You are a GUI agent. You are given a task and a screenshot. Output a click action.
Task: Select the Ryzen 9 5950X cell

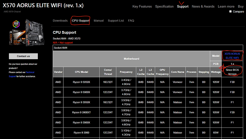81,82
